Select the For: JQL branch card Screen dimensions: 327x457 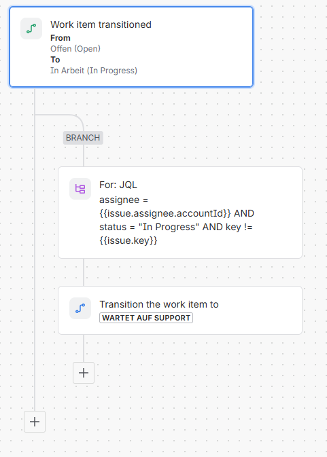click(180, 213)
